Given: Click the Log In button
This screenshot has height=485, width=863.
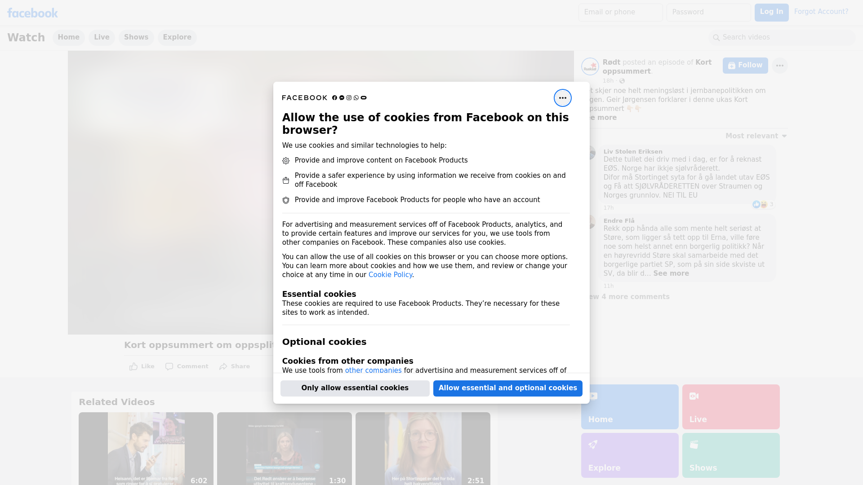Looking at the screenshot, I should [x=771, y=13].
